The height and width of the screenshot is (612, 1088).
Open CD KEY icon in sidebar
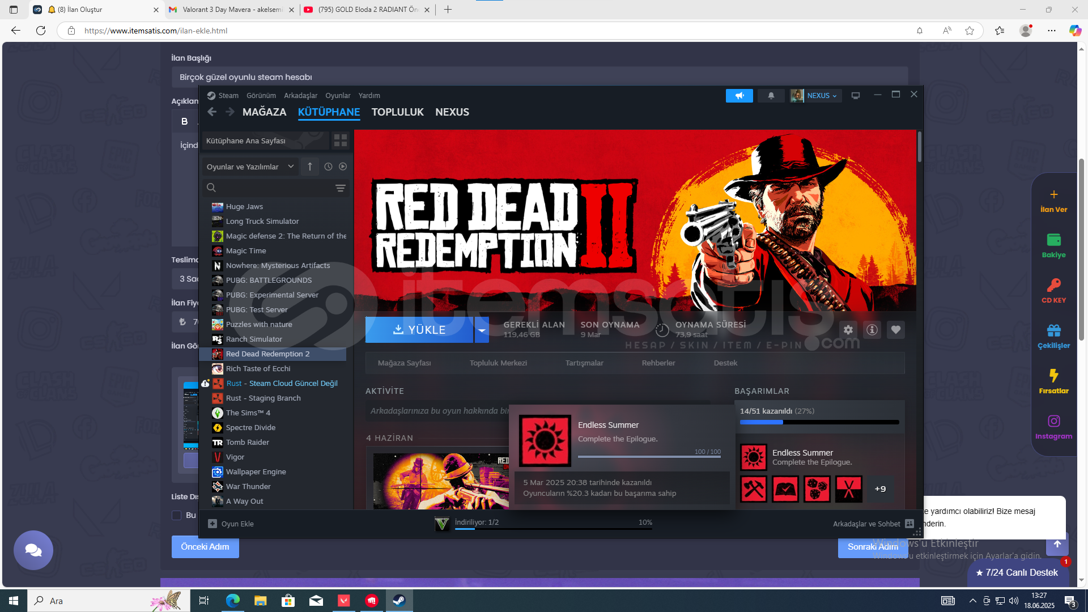point(1054,285)
